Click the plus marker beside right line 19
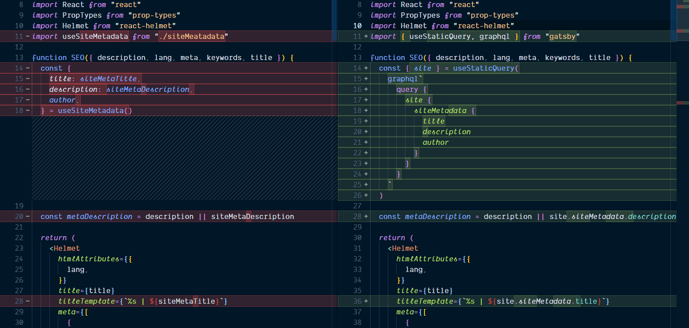This screenshot has width=689, height=328. coord(366,121)
